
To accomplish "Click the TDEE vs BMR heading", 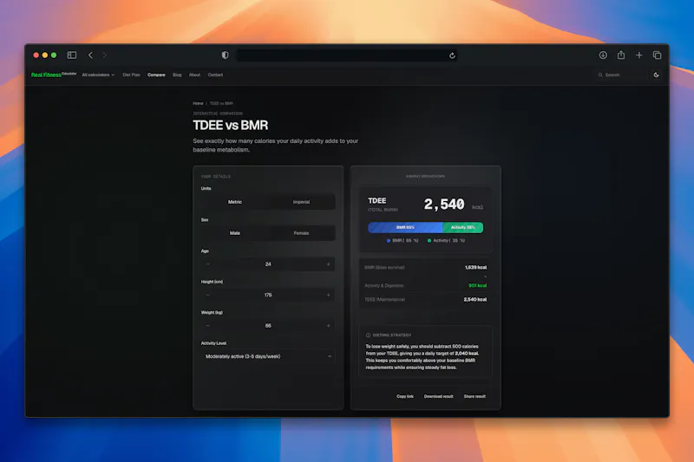I will click(x=231, y=126).
